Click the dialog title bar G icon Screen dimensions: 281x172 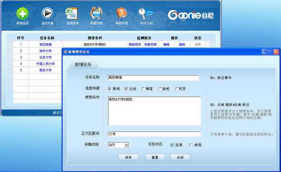coord(65,52)
